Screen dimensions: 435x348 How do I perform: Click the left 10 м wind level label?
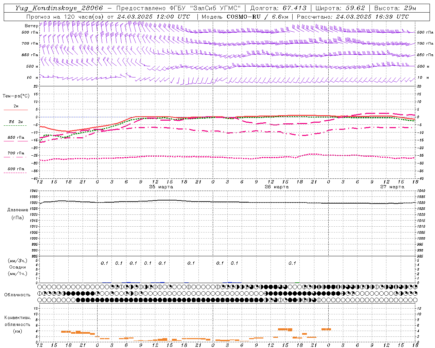[32, 77]
